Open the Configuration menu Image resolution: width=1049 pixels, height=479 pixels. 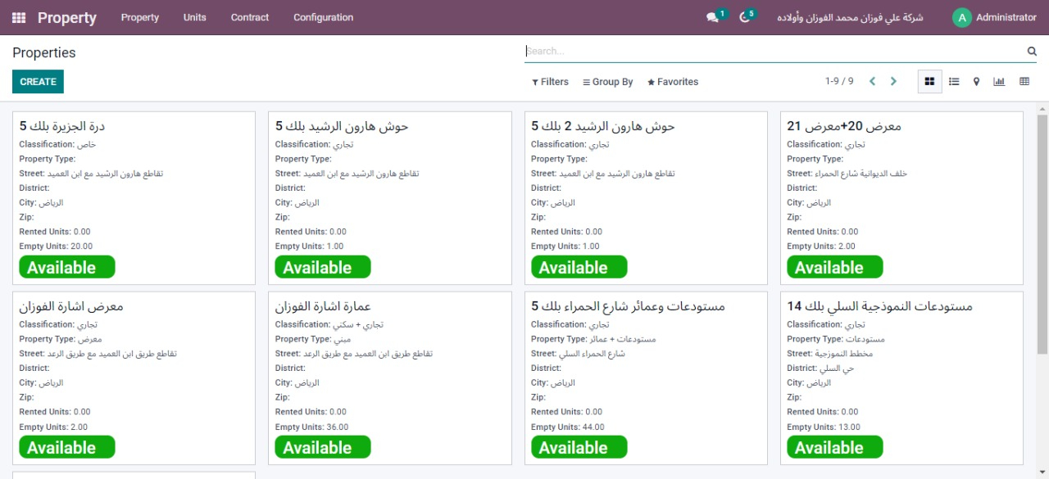point(323,17)
